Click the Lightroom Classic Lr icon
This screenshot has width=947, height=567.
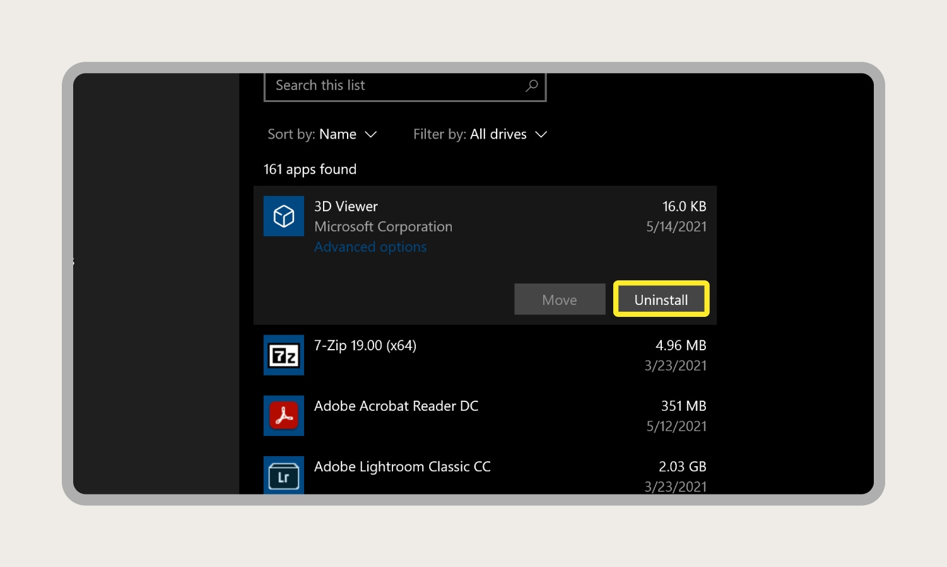point(283,475)
